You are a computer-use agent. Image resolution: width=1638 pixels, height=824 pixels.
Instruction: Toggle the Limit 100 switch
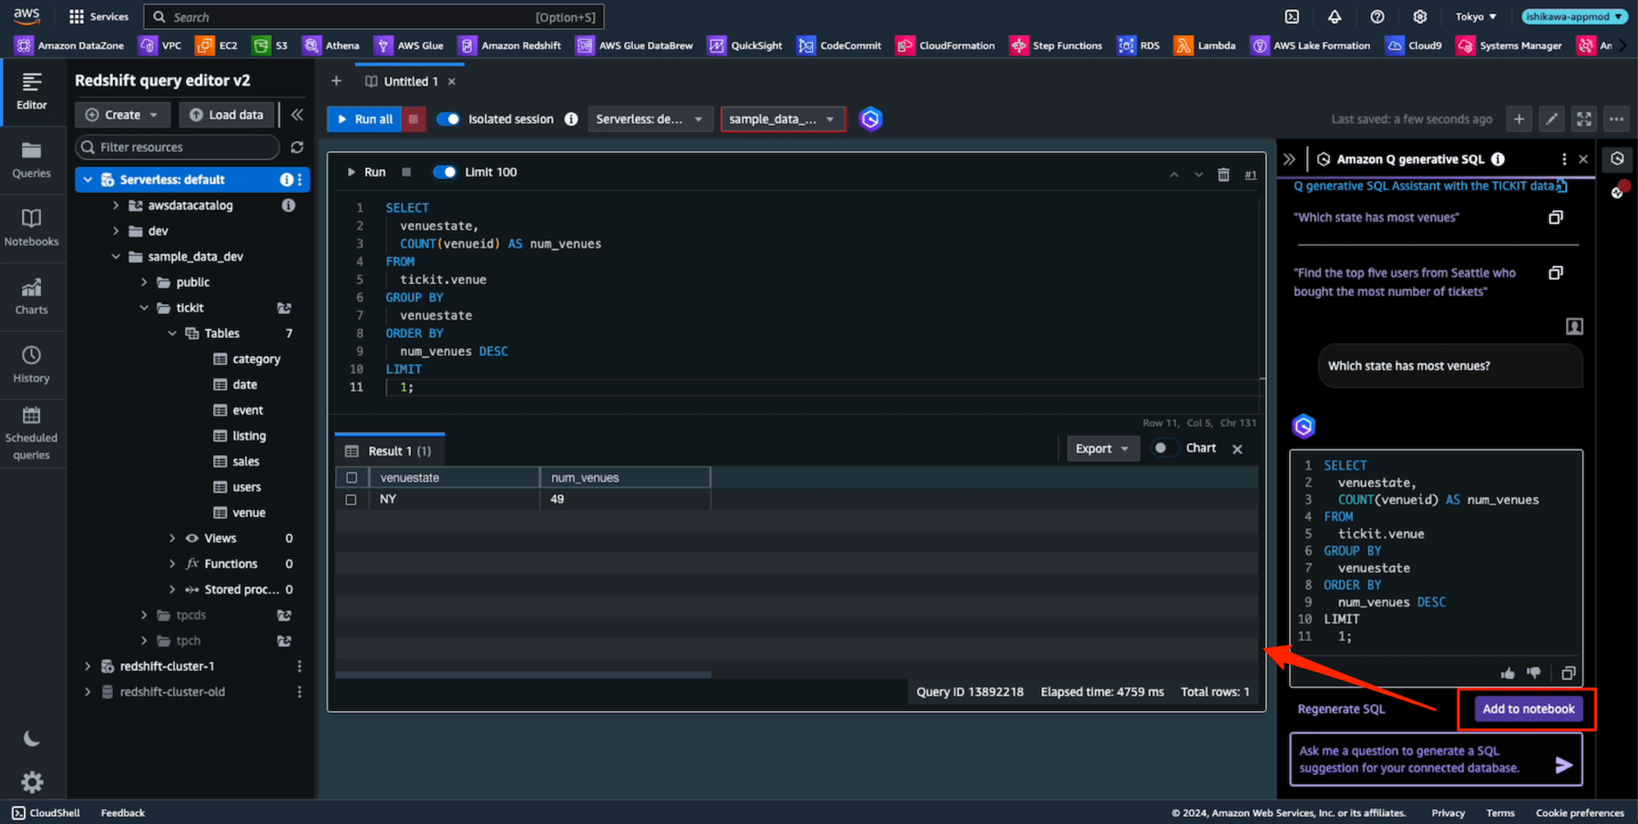coord(444,172)
